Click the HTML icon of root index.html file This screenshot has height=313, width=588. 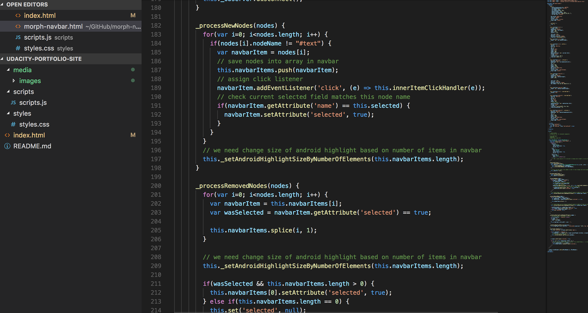7,135
